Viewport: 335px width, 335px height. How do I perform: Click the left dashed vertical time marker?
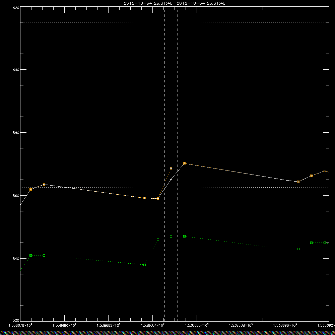click(164, 163)
